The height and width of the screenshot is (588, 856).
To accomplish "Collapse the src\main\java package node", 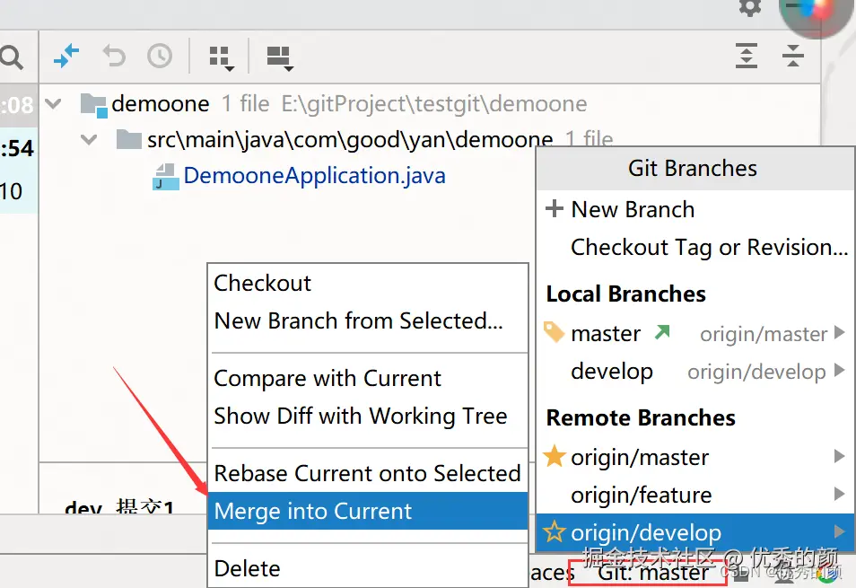I will [x=89, y=140].
